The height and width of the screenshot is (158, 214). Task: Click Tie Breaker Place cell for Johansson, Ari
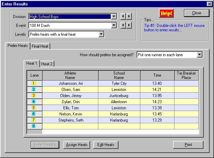[186, 83]
